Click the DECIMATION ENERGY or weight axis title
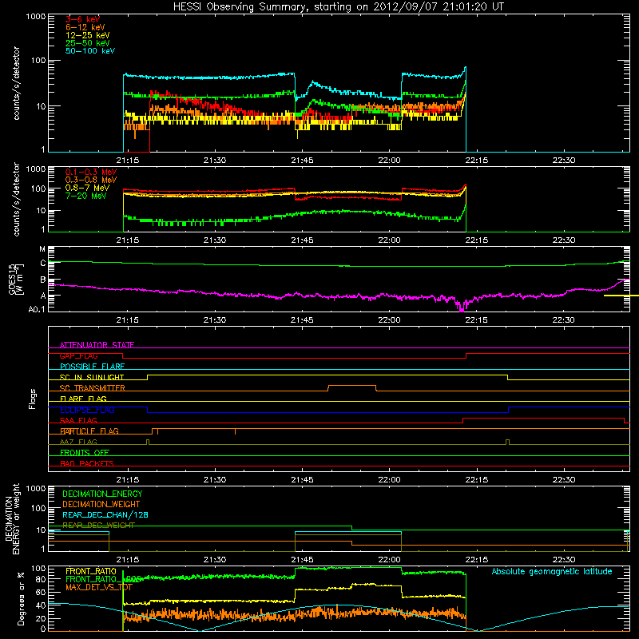The width and height of the screenshot is (639, 639). tap(12, 518)
